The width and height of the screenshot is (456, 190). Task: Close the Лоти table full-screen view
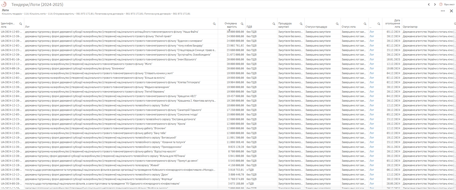click(x=451, y=11)
